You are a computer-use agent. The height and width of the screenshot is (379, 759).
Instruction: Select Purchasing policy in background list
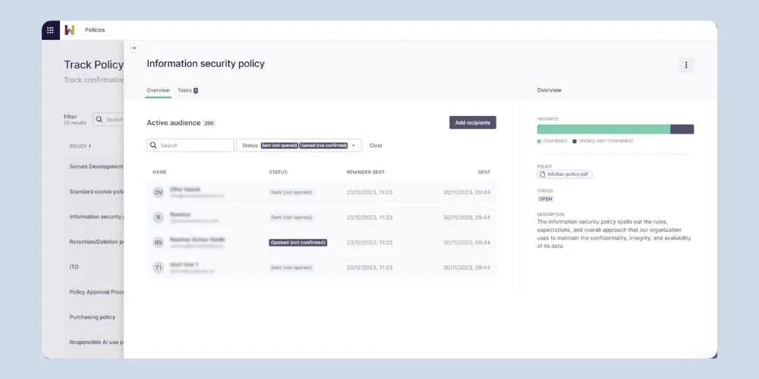[93, 318]
